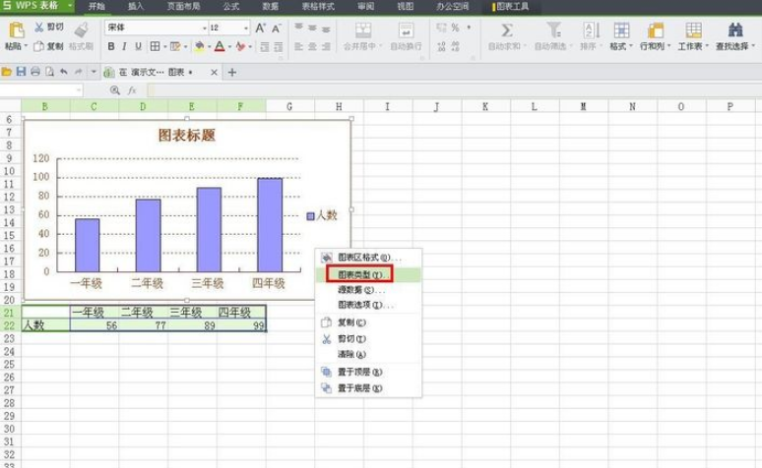Click the fill color paint bucket

click(199, 46)
